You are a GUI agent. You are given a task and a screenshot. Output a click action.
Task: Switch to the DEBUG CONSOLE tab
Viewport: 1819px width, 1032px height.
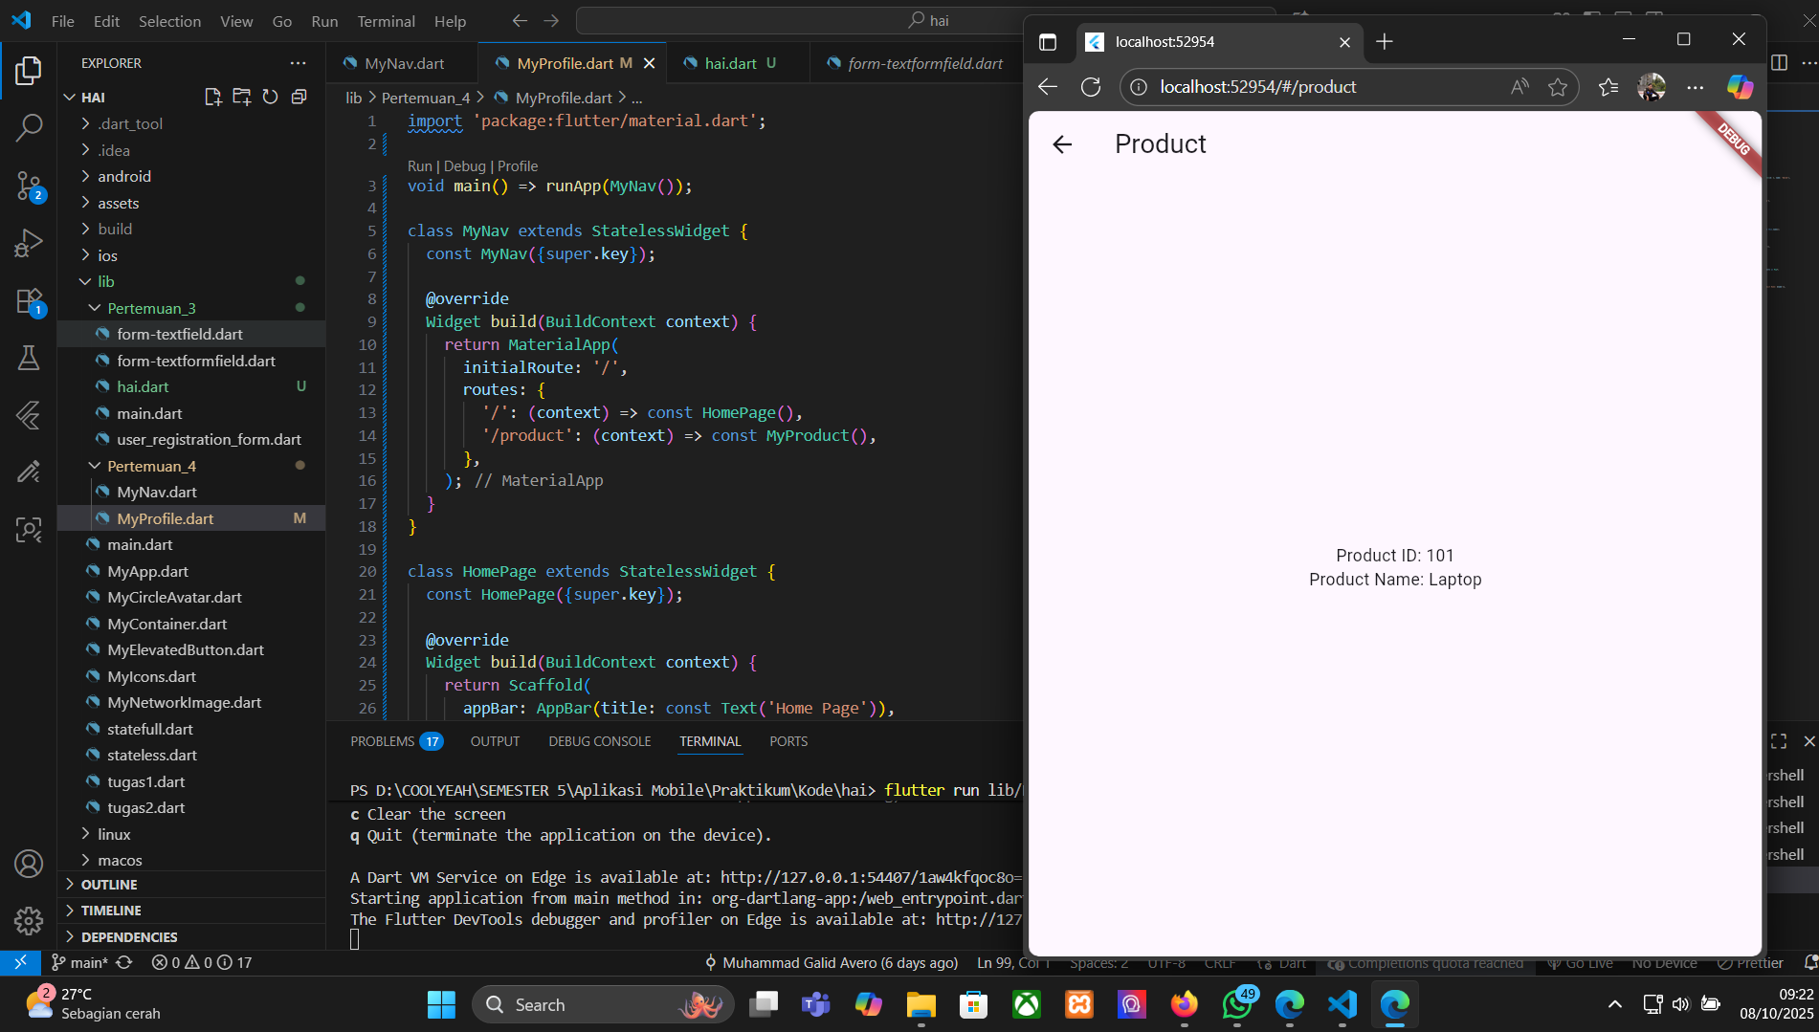click(x=599, y=741)
